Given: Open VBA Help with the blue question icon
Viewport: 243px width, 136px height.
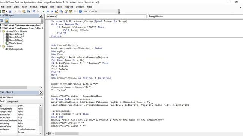Looking at the screenshot, I should (80, 11).
